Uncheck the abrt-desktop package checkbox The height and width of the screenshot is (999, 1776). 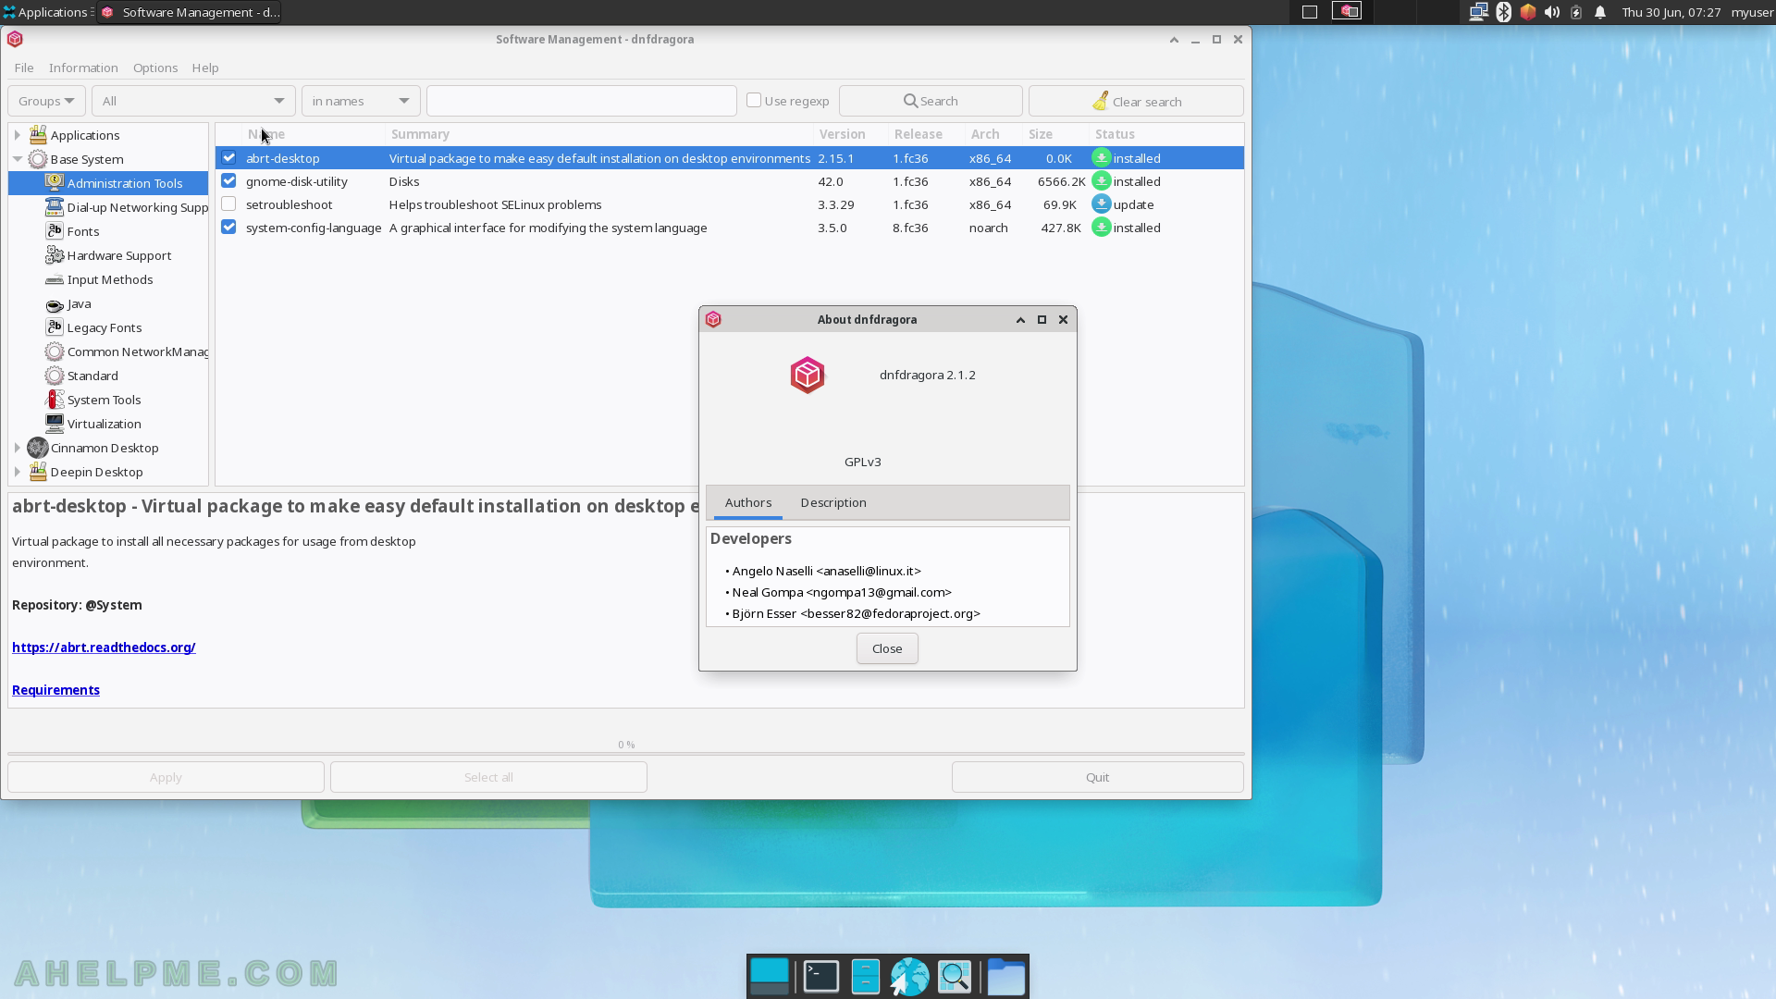point(228,158)
